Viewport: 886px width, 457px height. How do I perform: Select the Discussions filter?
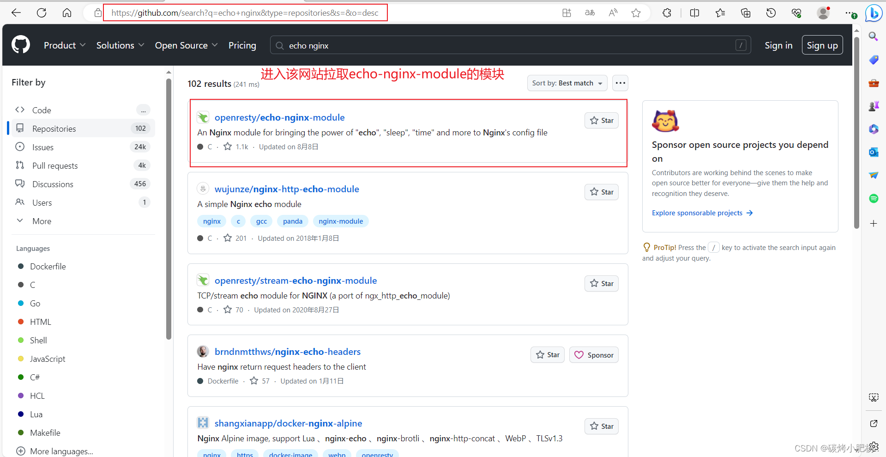point(82,184)
